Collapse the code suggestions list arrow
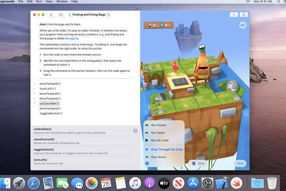 (135, 130)
